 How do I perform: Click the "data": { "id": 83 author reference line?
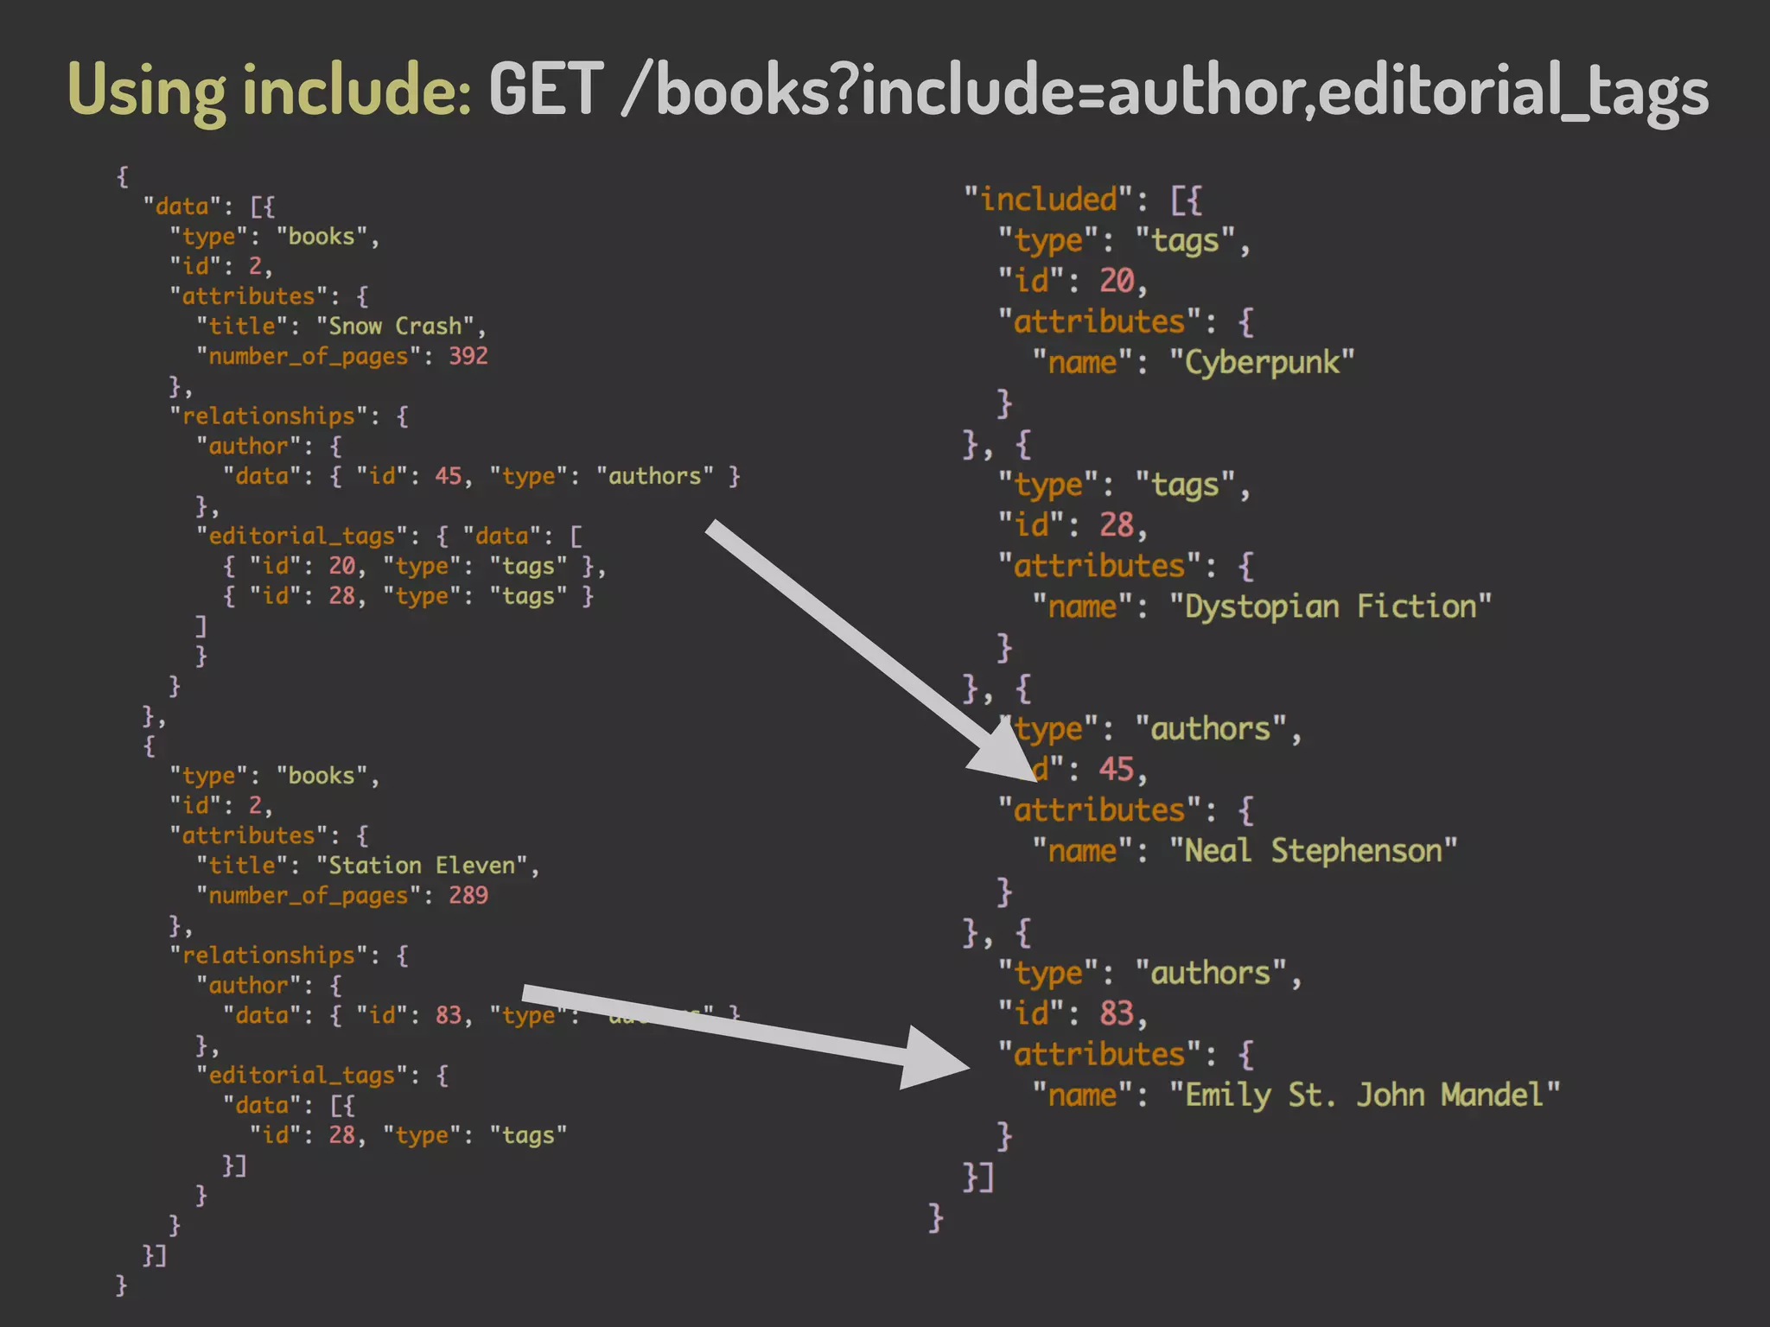point(481,1015)
